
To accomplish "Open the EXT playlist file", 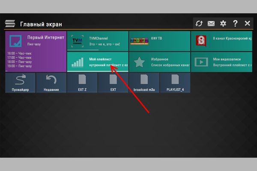I will [x=113, y=83].
